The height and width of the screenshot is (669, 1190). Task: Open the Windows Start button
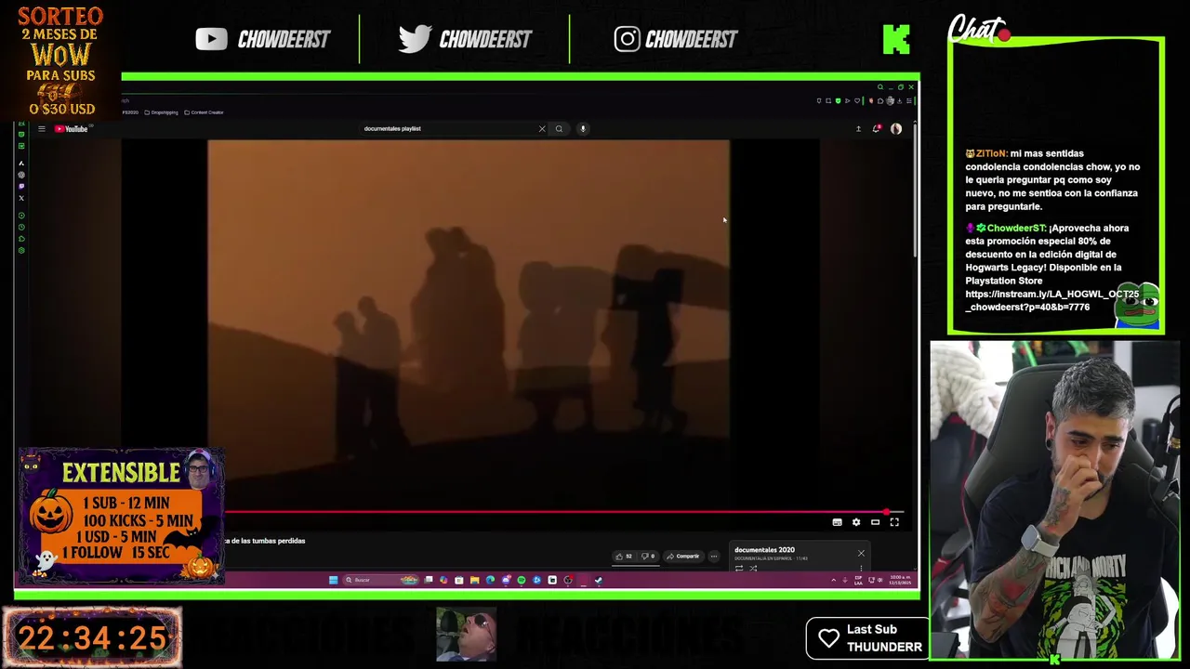[x=334, y=580]
